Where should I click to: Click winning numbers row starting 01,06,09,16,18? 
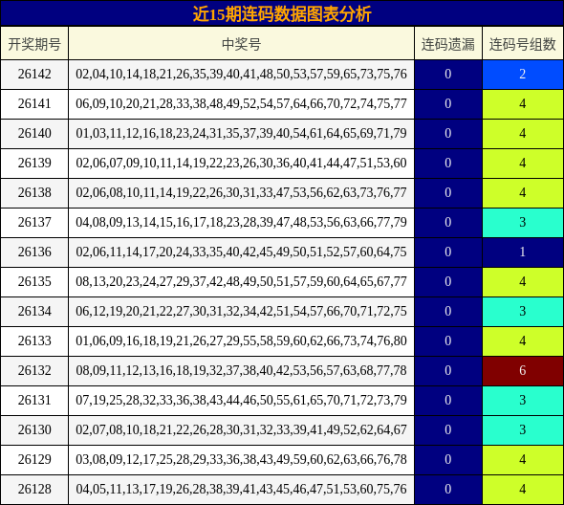(x=241, y=340)
